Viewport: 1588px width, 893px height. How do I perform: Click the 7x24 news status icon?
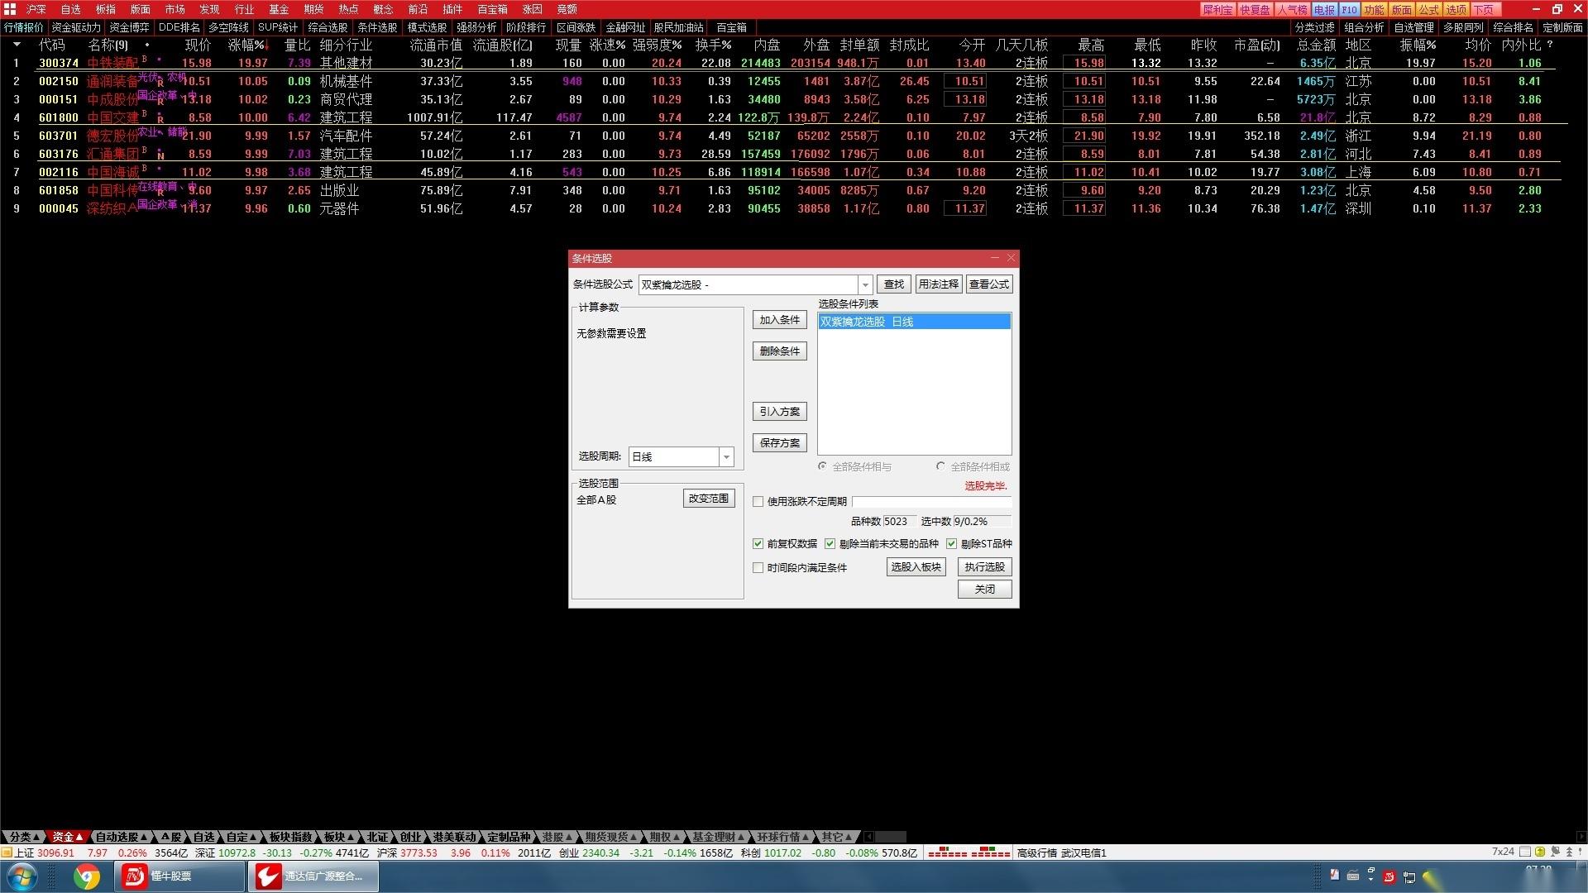pos(1503,852)
